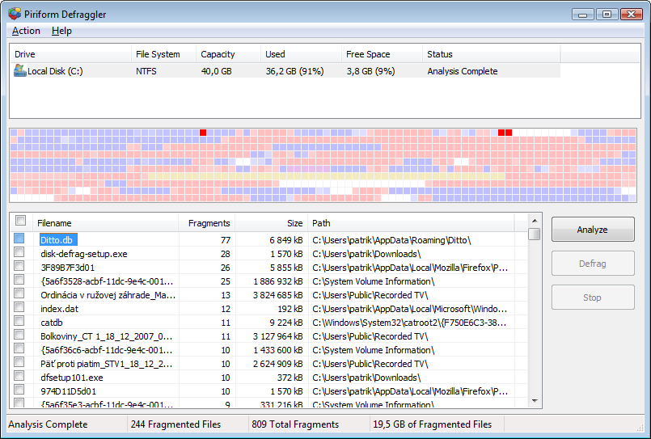
Task: Click the File System column header
Action: pos(163,54)
